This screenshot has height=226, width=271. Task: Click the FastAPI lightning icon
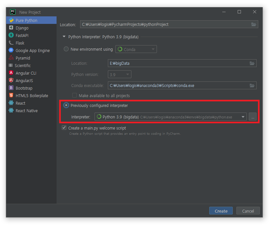pyautogui.click(x=11, y=35)
